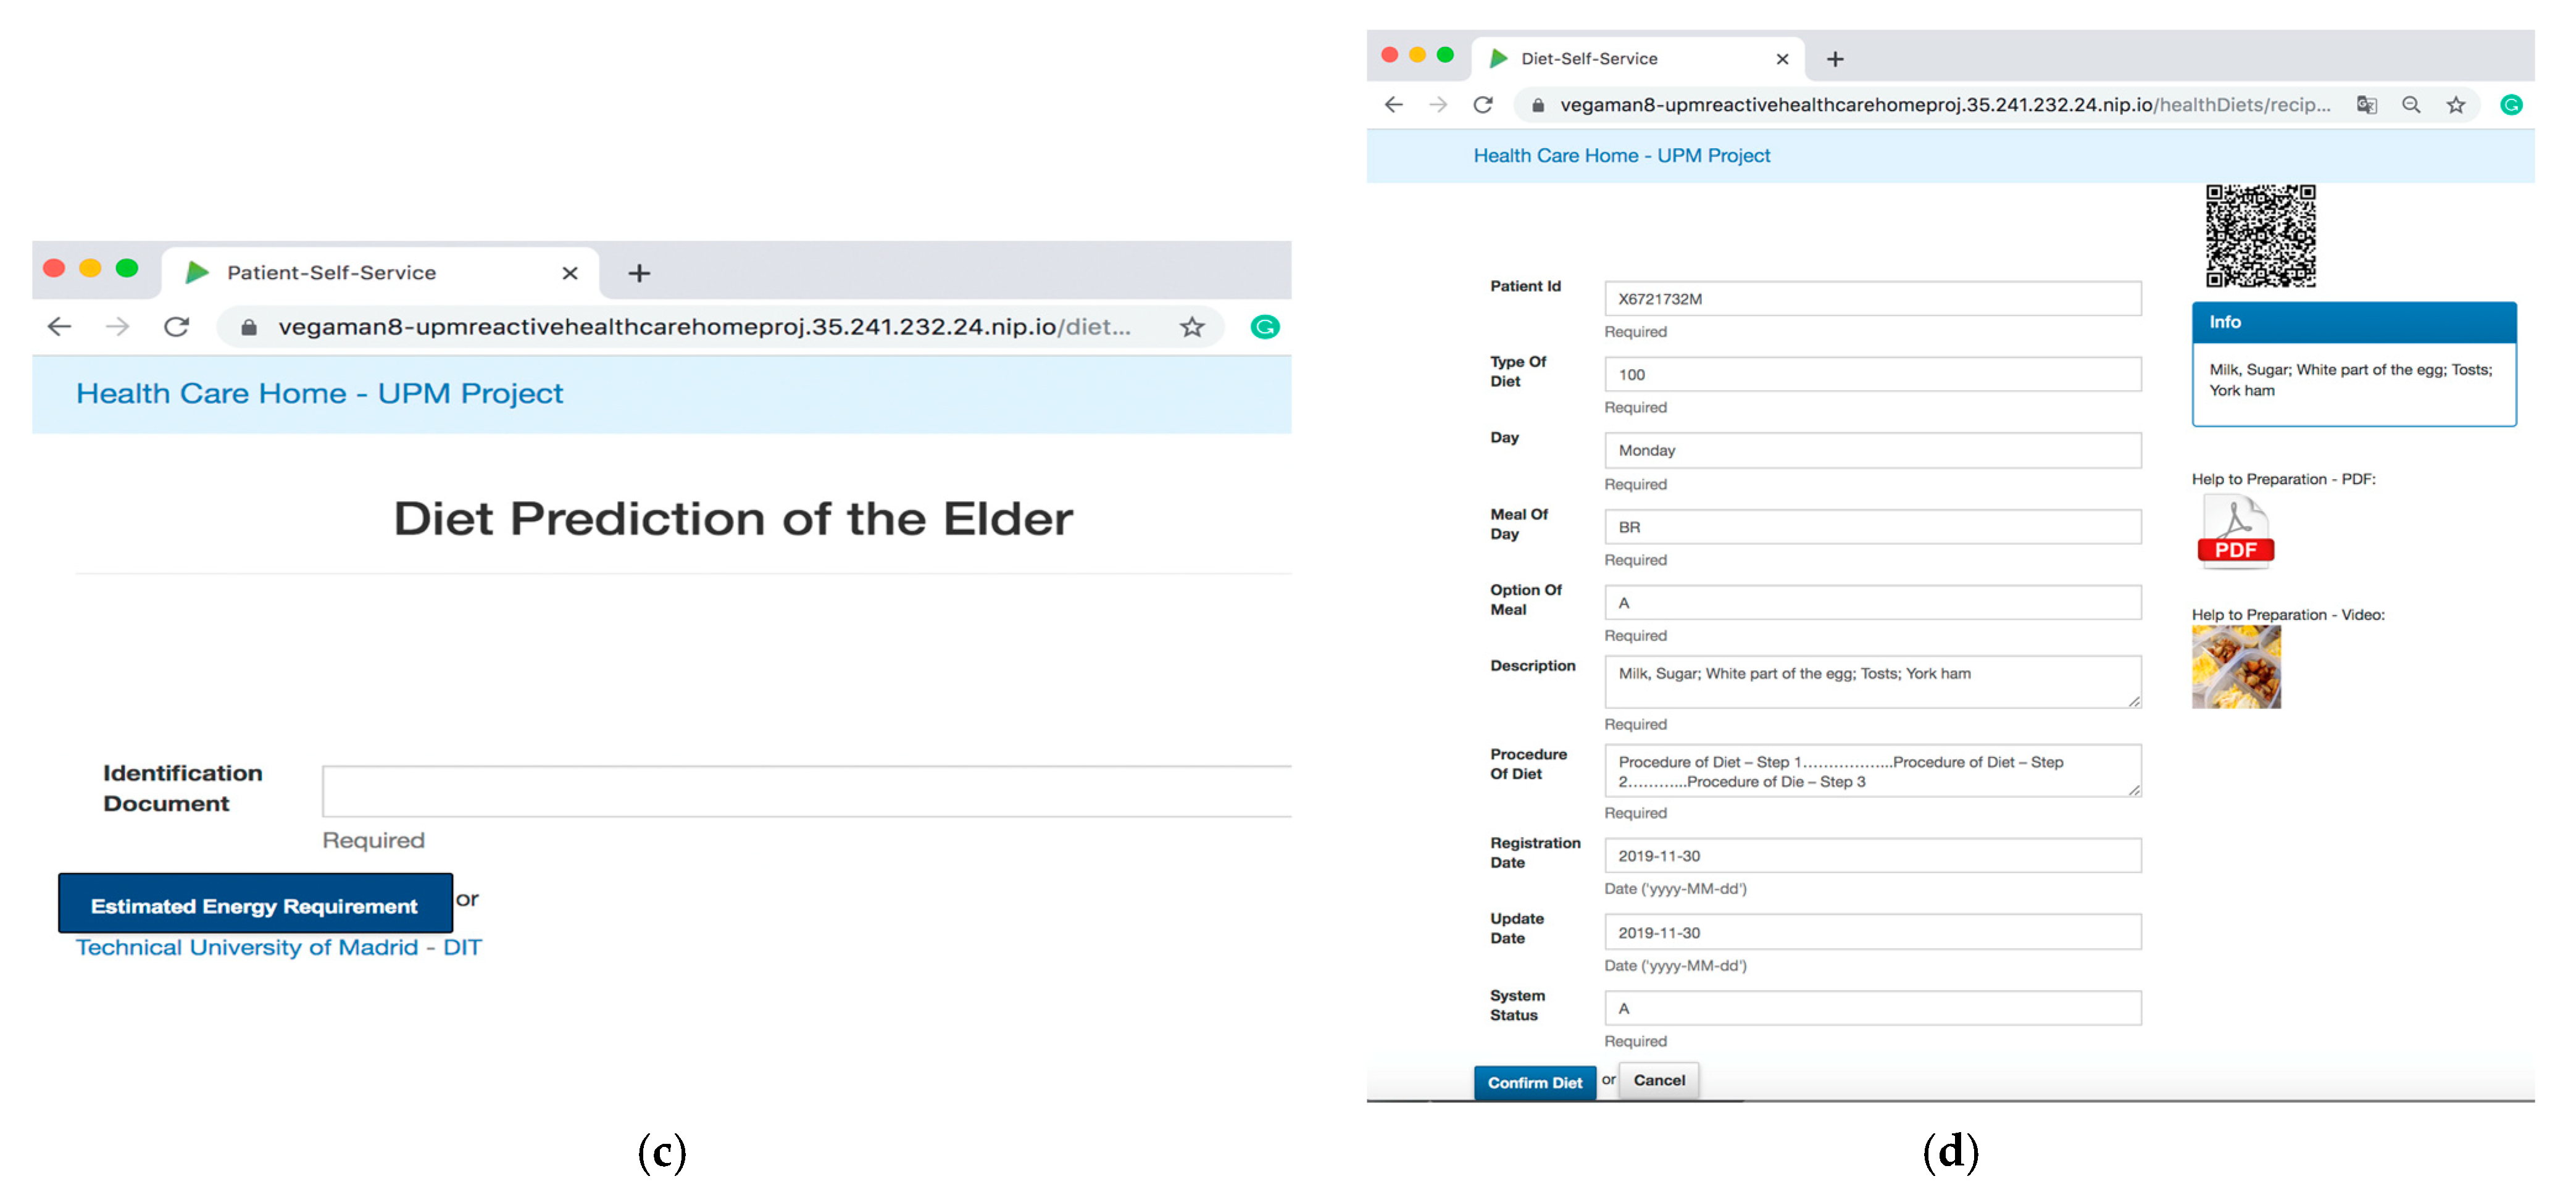The width and height of the screenshot is (2576, 1192).
Task: Click the Patient Id text field
Action: coord(1872,299)
